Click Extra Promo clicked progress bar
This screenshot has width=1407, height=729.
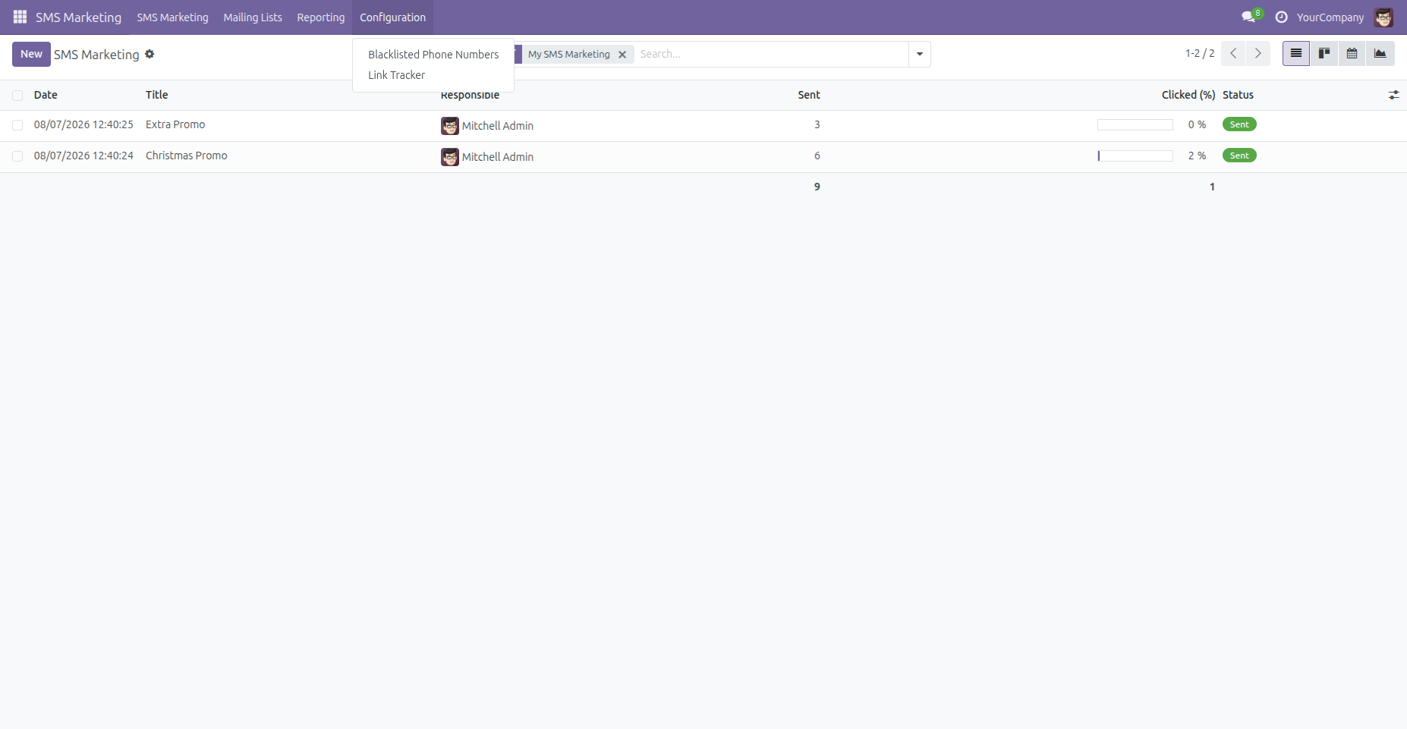(x=1135, y=124)
